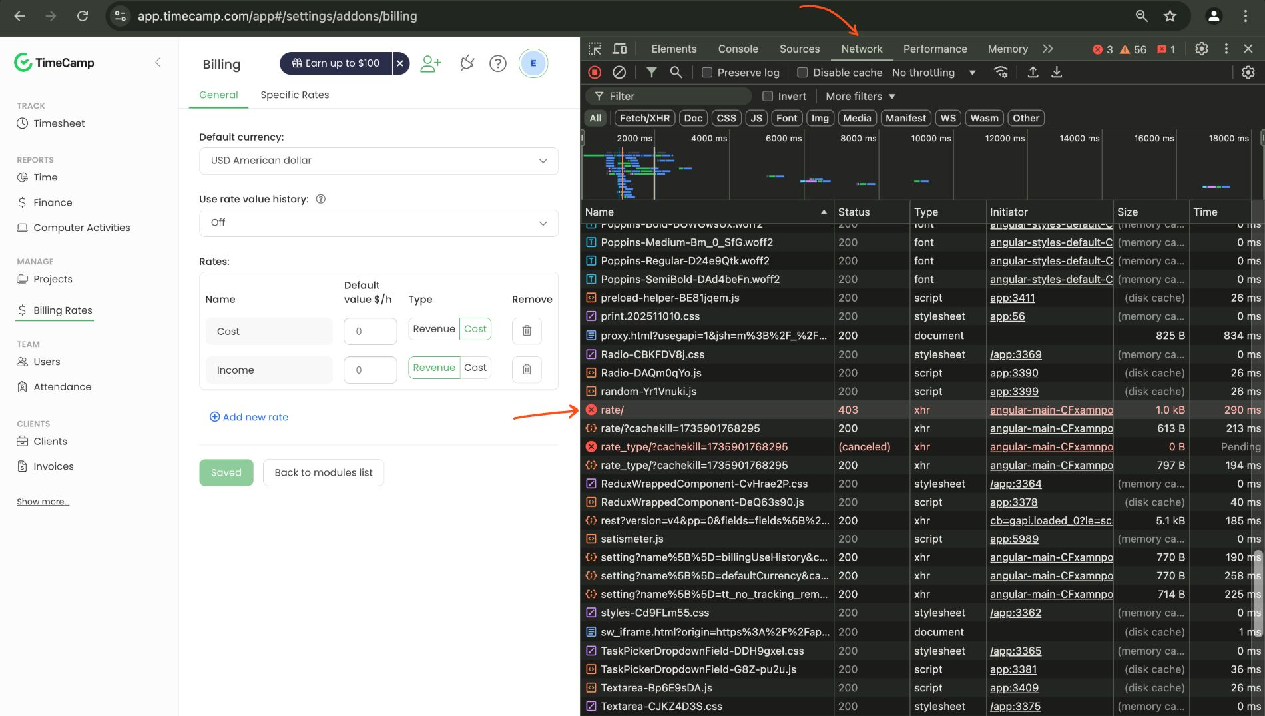Click Back to modules list button

(323, 472)
